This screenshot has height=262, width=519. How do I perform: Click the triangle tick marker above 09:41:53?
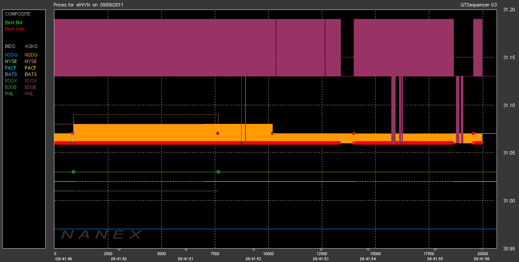click(x=321, y=250)
